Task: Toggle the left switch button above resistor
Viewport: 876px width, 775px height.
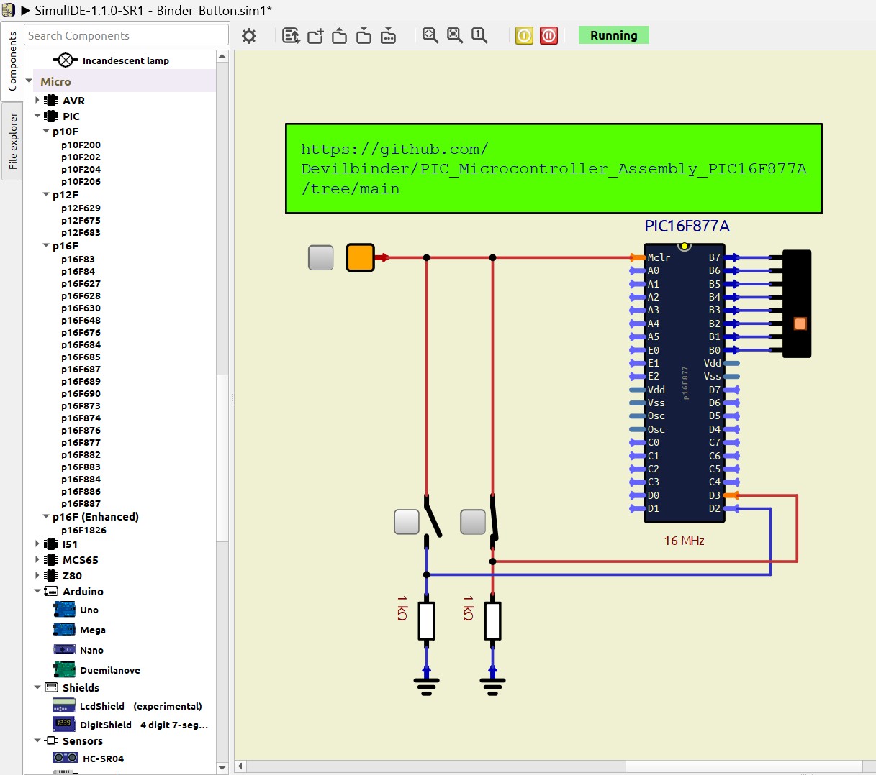Action: (x=407, y=522)
